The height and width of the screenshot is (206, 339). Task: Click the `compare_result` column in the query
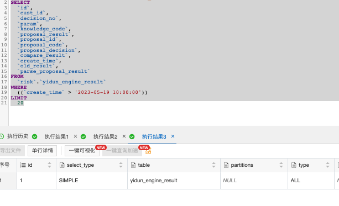pos(43,55)
